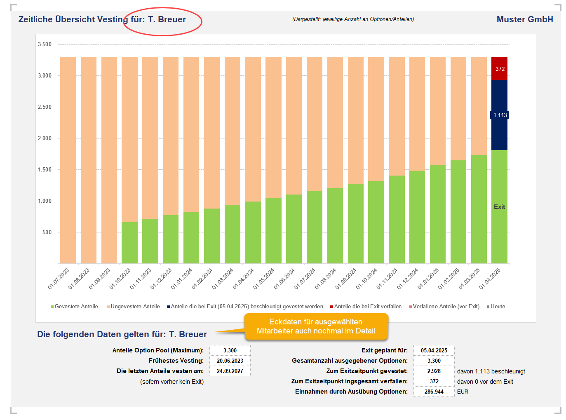Click the gray Heute legend marker

[x=488, y=307]
